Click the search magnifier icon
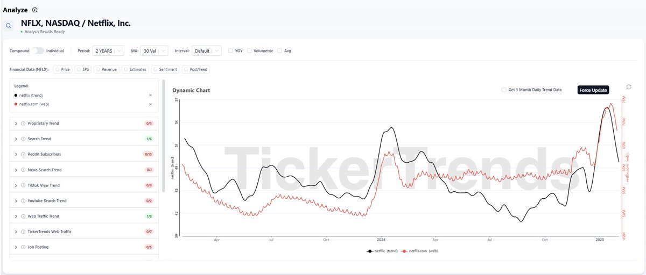This screenshot has height=275, width=646. (x=8, y=25)
